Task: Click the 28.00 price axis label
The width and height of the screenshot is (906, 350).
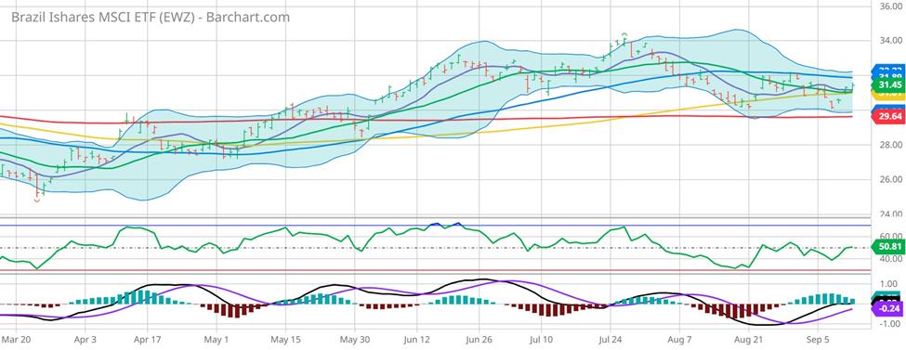Action: click(890, 145)
